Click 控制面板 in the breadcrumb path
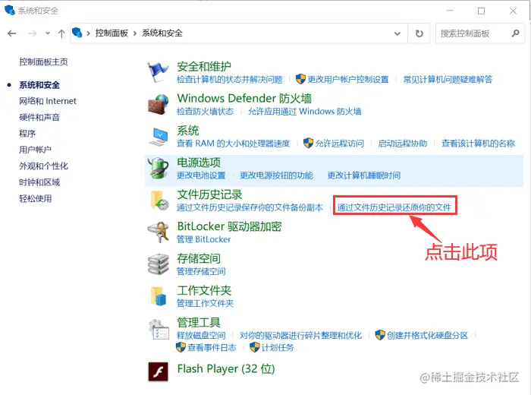531x395 pixels. click(112, 33)
